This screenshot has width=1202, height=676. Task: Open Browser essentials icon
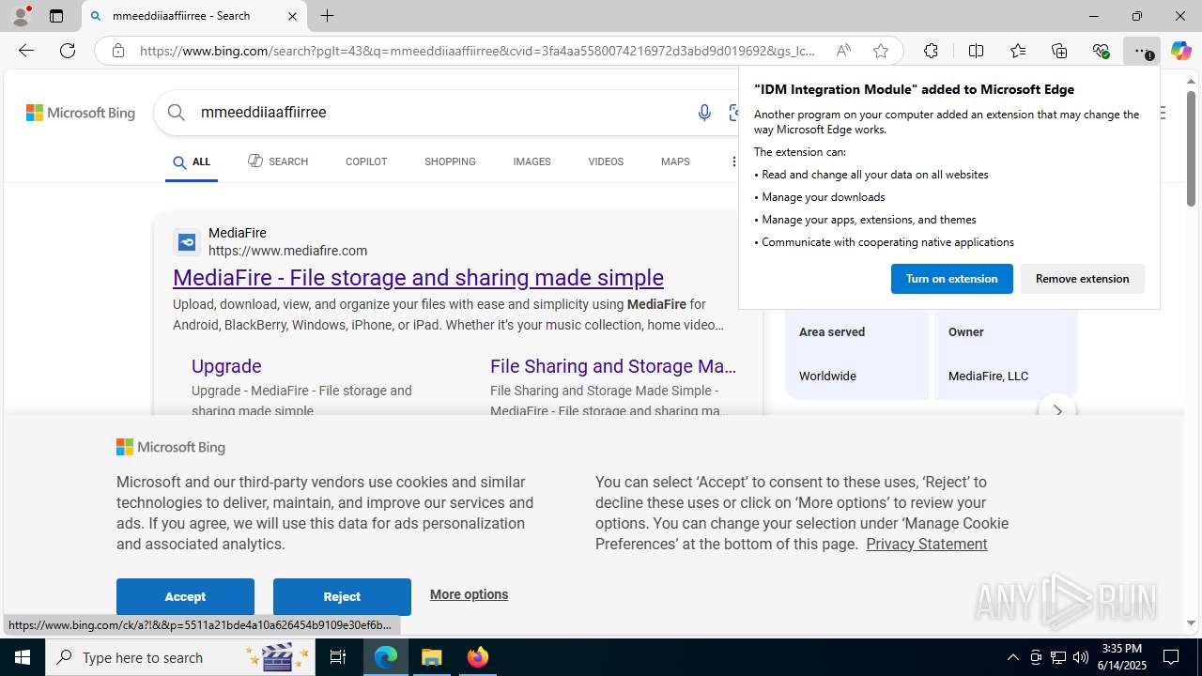click(x=1101, y=51)
